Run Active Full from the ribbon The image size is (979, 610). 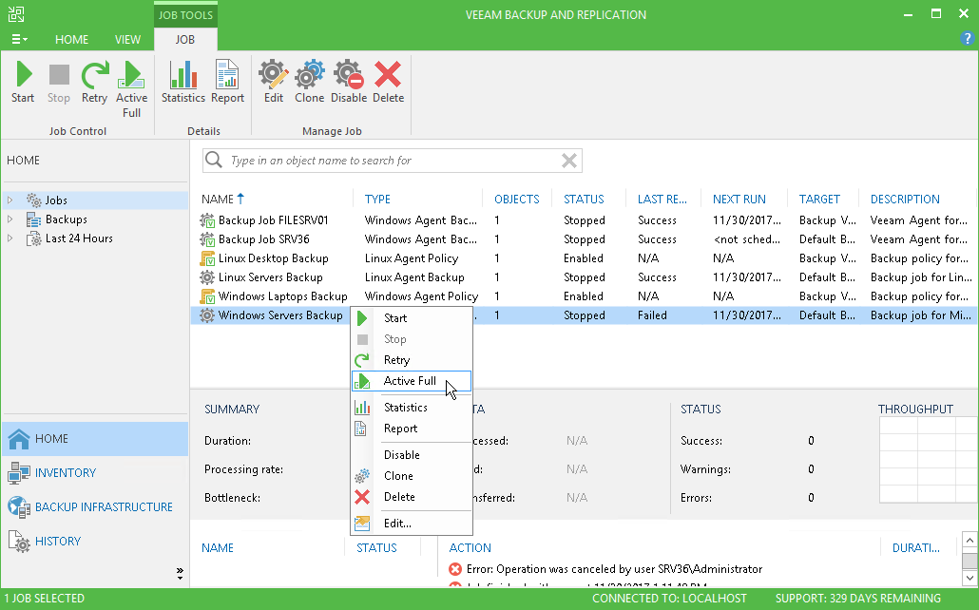click(x=131, y=89)
